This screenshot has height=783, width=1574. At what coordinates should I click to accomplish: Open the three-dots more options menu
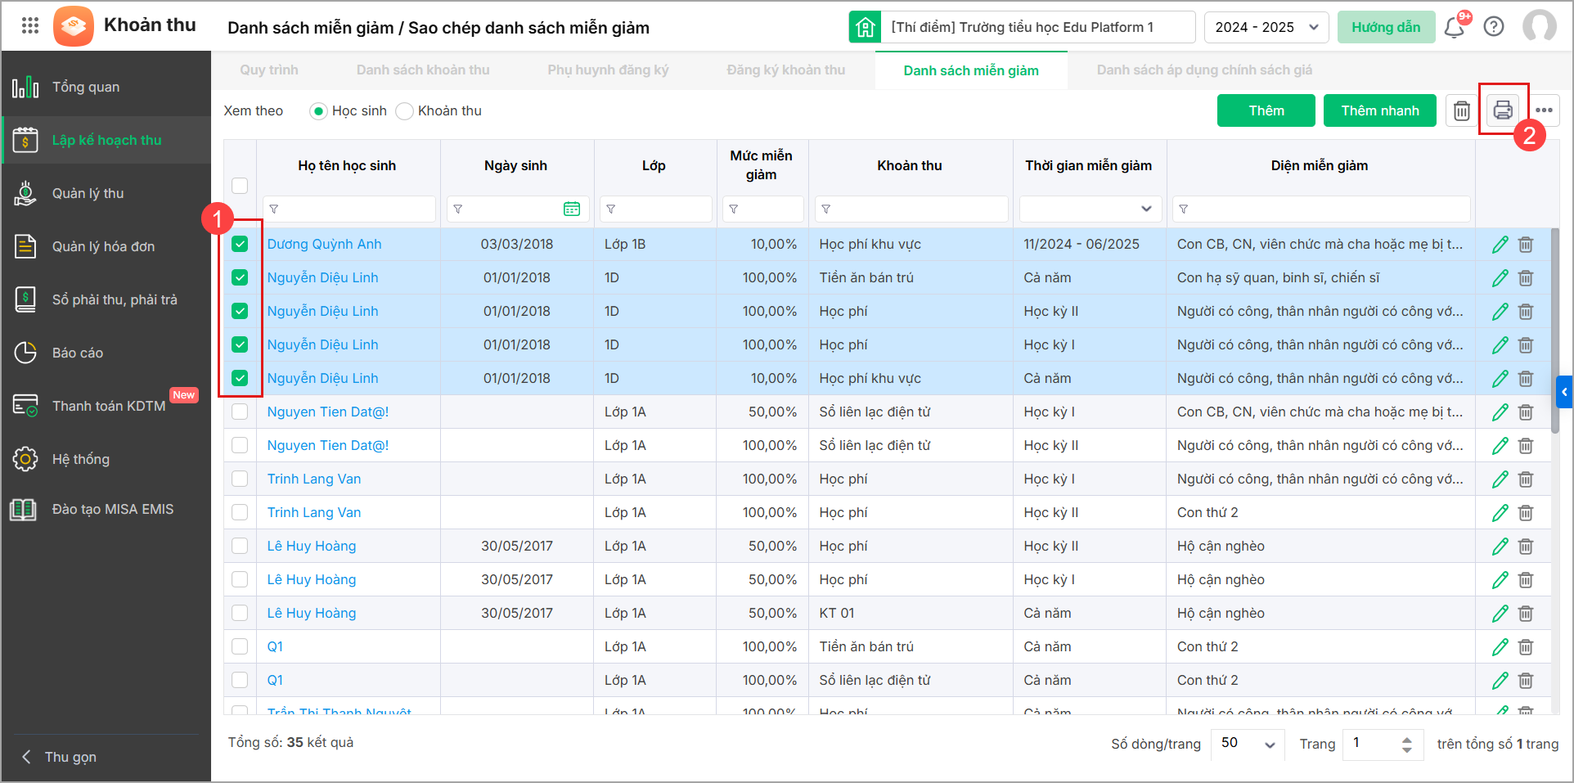(x=1544, y=110)
